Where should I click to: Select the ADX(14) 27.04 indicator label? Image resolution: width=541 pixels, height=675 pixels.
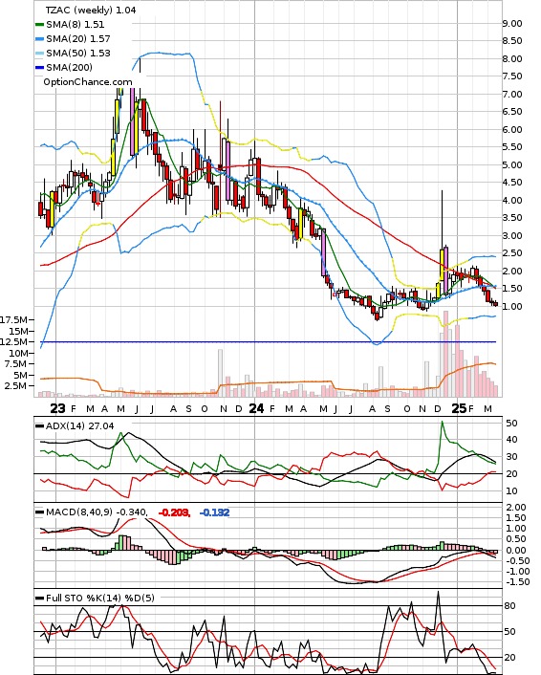80,426
